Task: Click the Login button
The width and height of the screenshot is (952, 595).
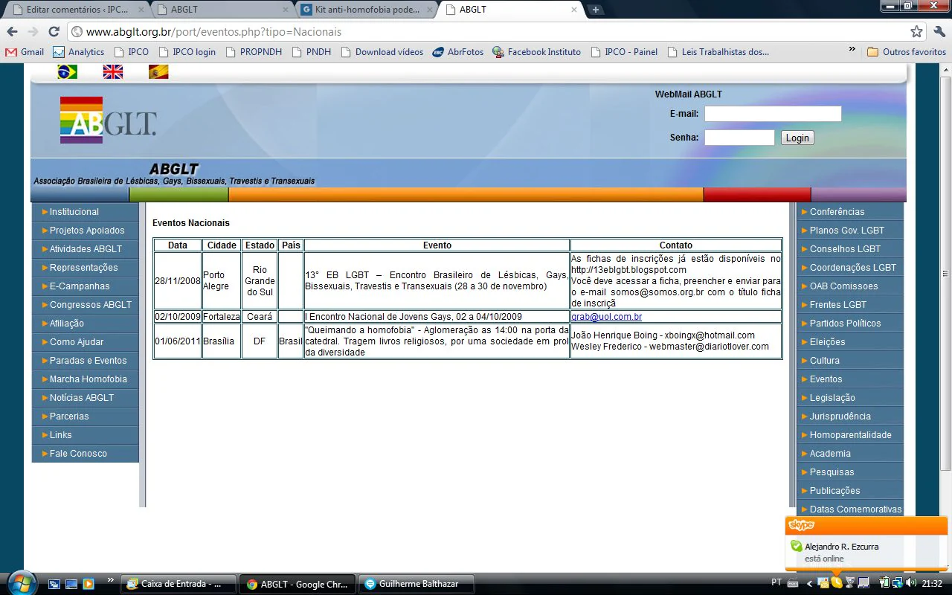Action: (797, 138)
